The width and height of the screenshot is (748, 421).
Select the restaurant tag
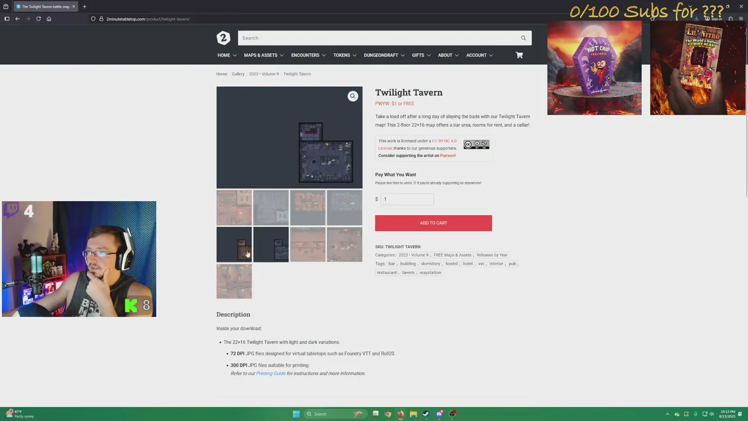point(387,272)
